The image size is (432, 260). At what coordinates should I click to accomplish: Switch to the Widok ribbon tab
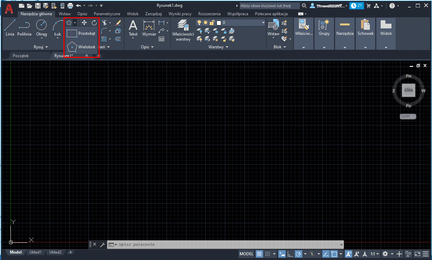[x=133, y=14]
